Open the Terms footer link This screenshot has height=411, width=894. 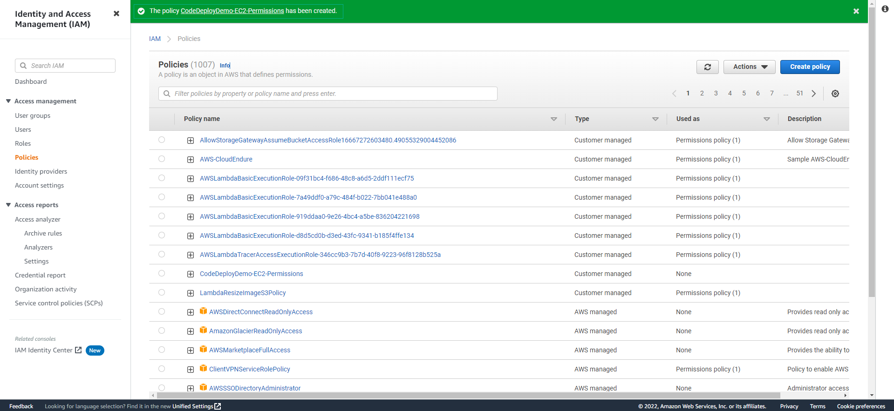coord(818,406)
